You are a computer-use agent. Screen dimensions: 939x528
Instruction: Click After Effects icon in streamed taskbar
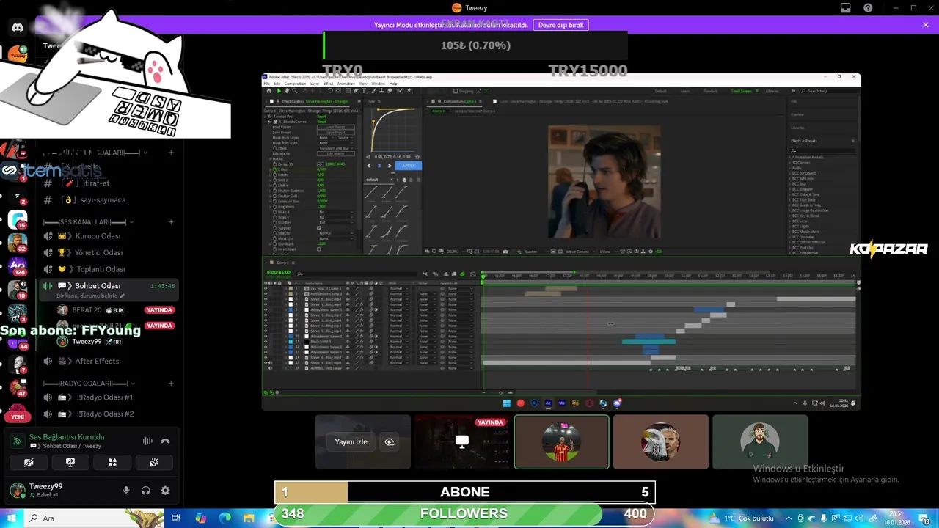point(548,403)
